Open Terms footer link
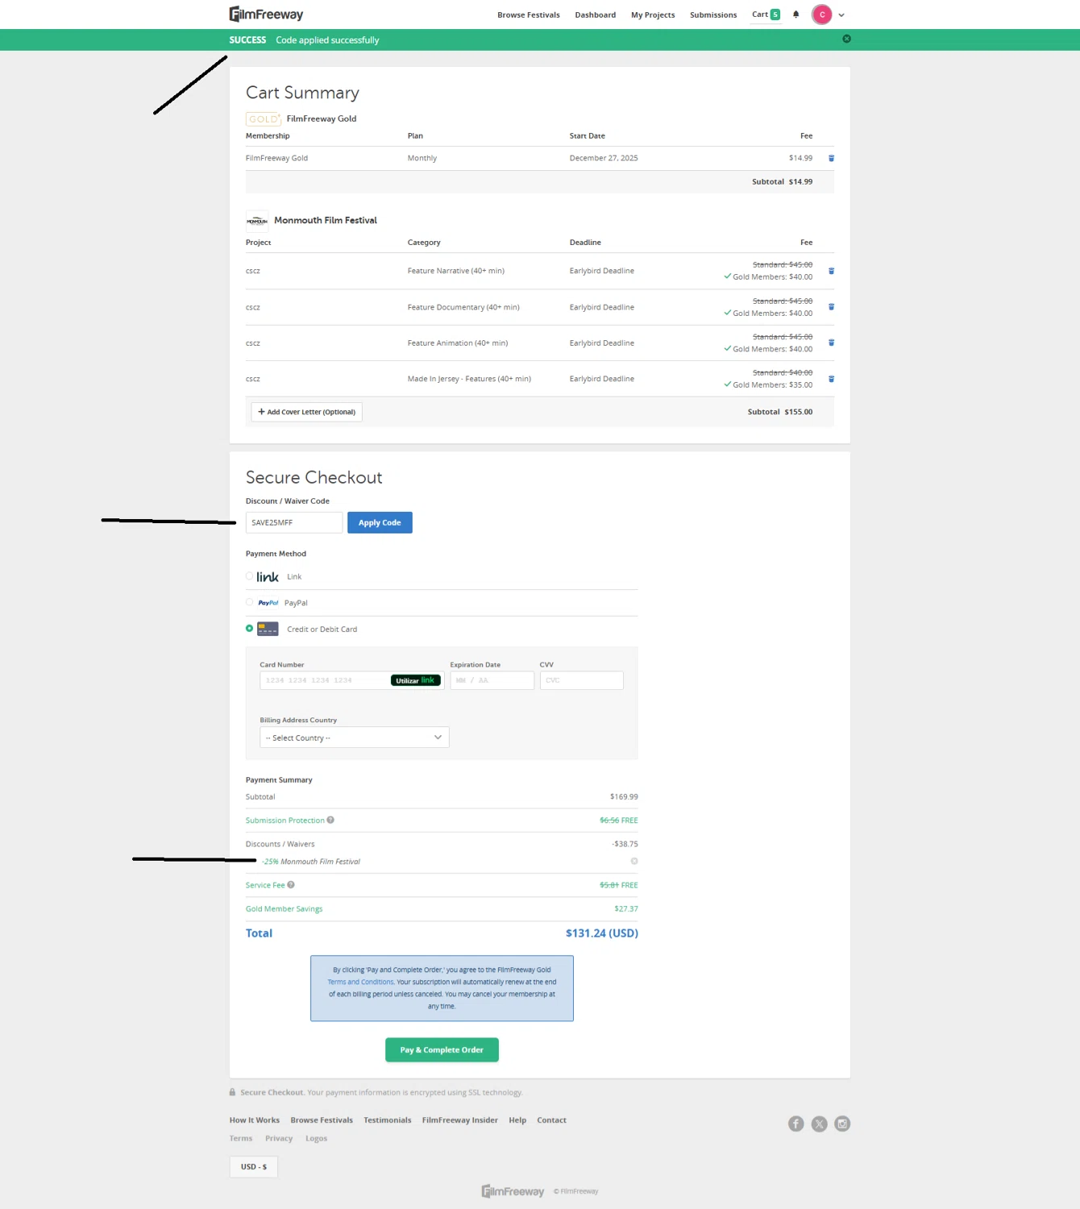The height and width of the screenshot is (1209, 1080). tap(241, 1138)
